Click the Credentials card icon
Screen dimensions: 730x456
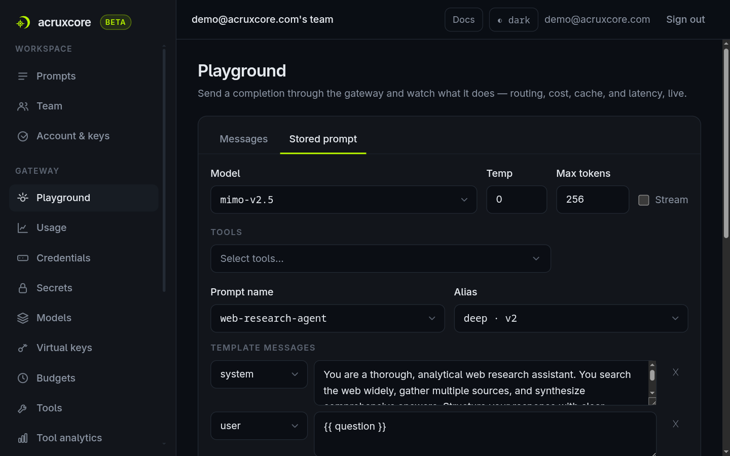pos(23,258)
